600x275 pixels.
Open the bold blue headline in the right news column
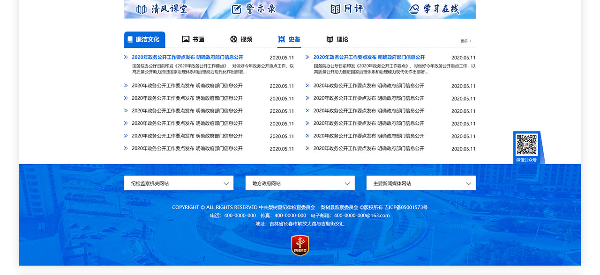(x=369, y=58)
